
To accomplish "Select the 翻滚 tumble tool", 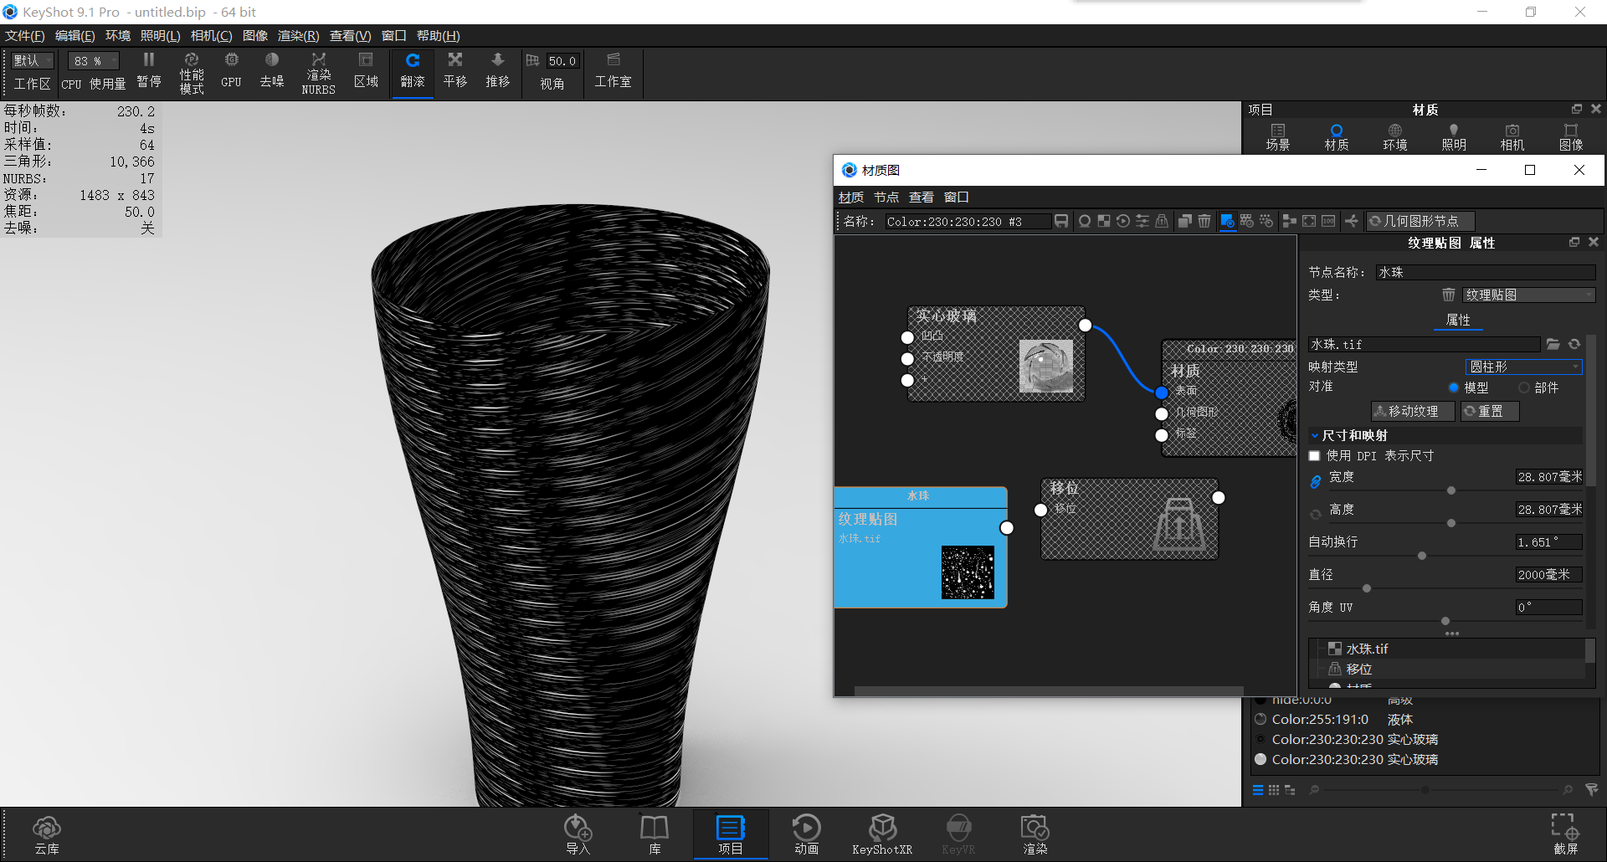I will (x=412, y=71).
